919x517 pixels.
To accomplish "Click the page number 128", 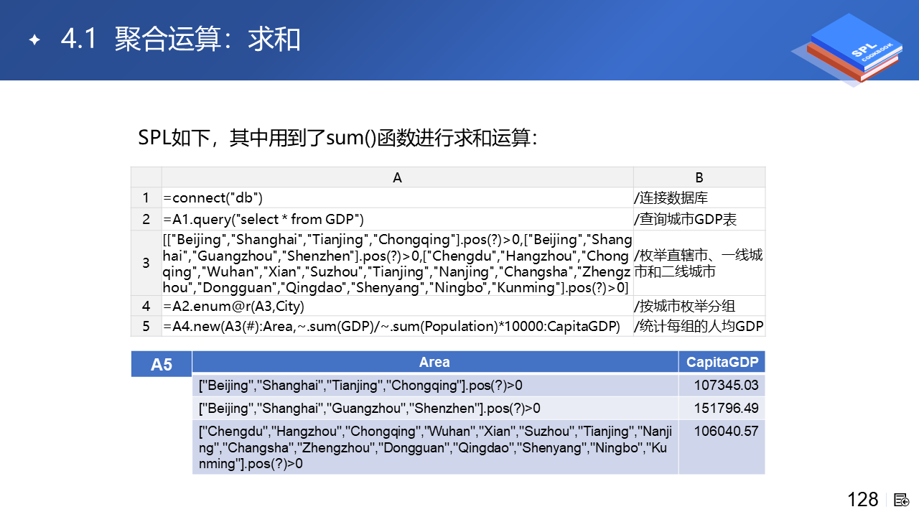I will 863,499.
